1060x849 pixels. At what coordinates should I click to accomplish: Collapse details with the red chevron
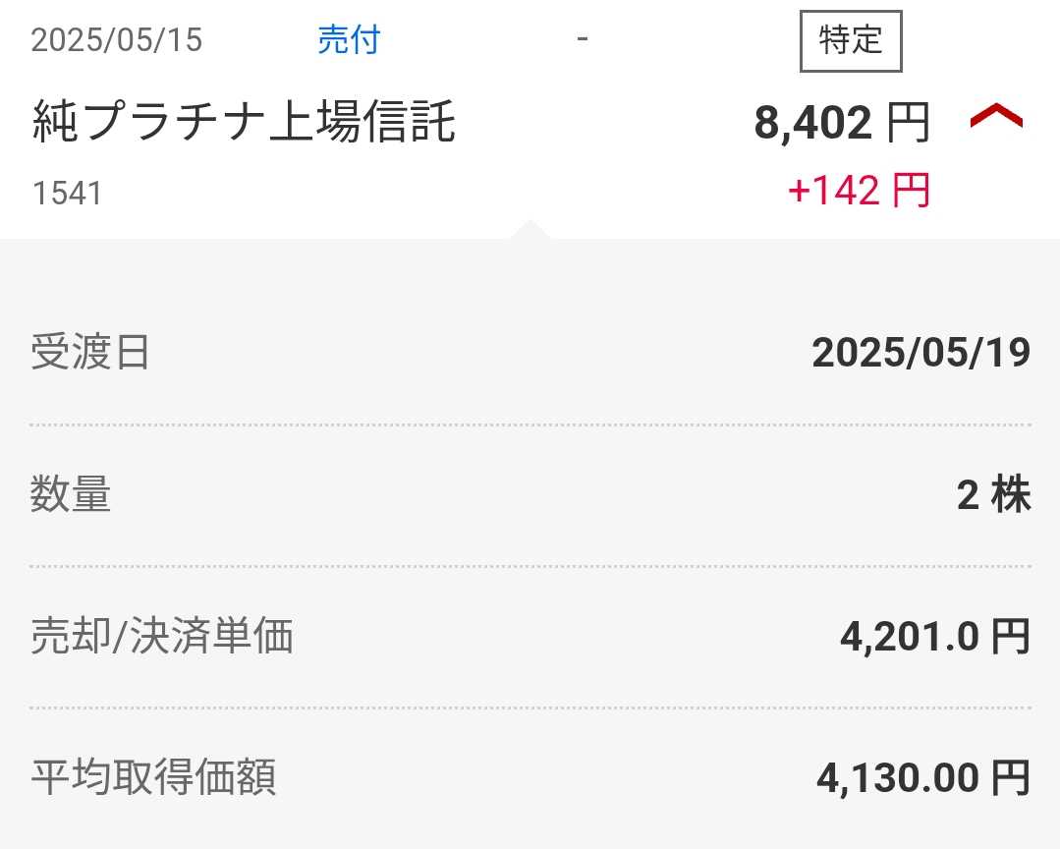[x=995, y=119]
